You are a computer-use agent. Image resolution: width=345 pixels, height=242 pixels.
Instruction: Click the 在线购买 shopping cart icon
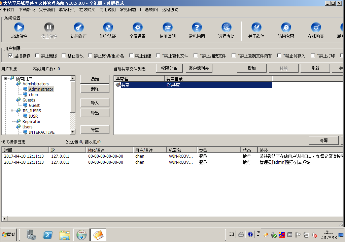click(x=316, y=28)
